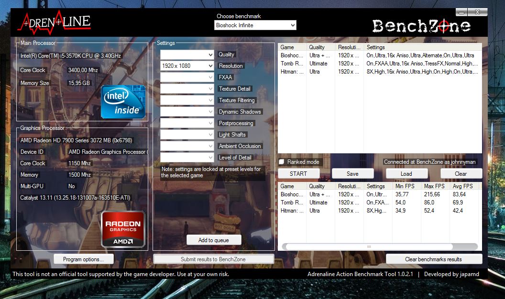Click the Min FPS value 35,77
The image size is (505, 299).
(x=402, y=194)
